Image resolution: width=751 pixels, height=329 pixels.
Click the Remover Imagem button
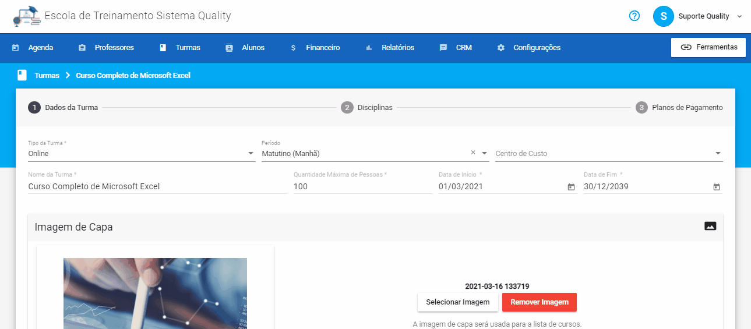[540, 302]
